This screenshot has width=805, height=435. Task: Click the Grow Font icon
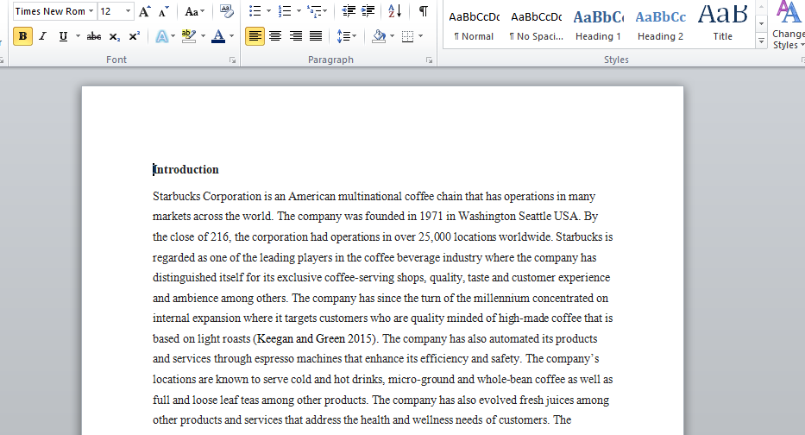pos(145,11)
